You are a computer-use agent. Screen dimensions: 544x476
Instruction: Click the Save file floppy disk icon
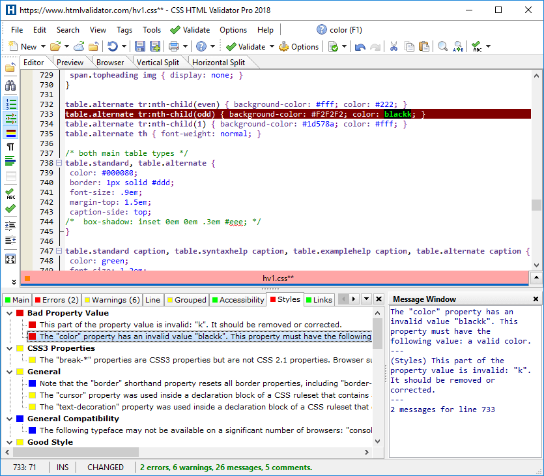[x=140, y=46]
